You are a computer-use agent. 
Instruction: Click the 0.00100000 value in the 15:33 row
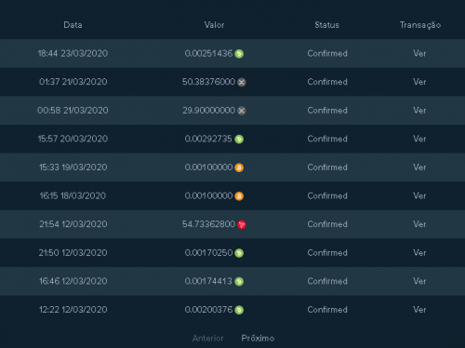[208, 167]
